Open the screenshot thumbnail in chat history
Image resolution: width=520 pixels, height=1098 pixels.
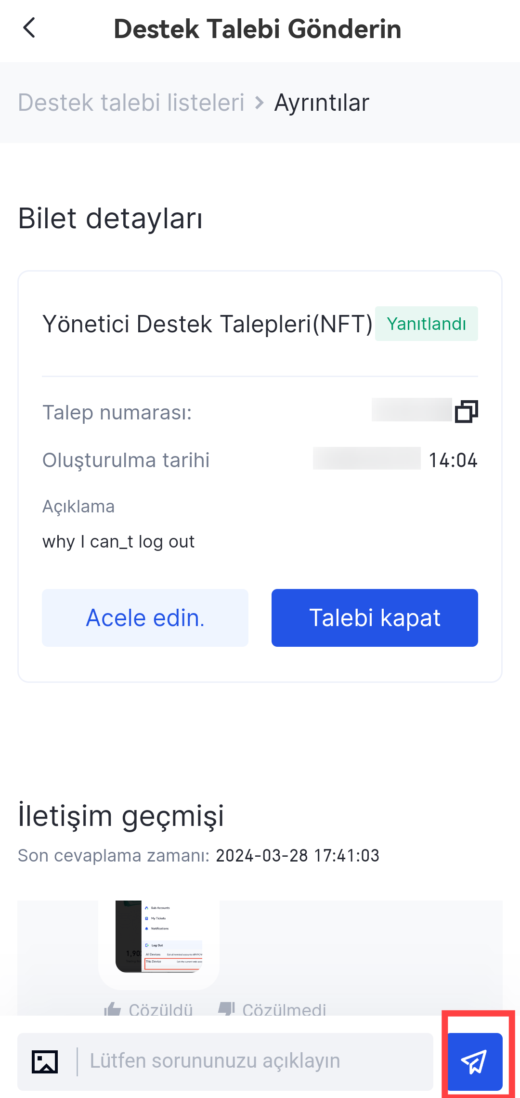[x=159, y=936]
